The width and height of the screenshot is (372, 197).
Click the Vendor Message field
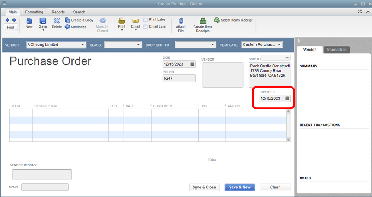[x=42, y=175]
